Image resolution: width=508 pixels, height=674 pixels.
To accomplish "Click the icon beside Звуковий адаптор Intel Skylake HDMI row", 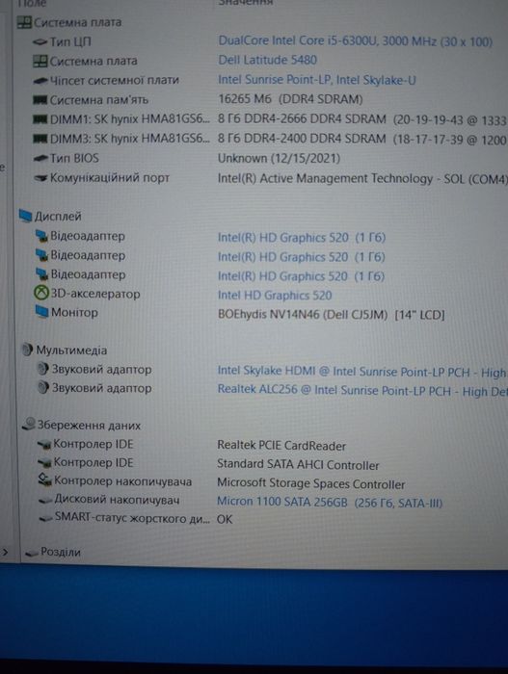I will pyautogui.click(x=42, y=369).
